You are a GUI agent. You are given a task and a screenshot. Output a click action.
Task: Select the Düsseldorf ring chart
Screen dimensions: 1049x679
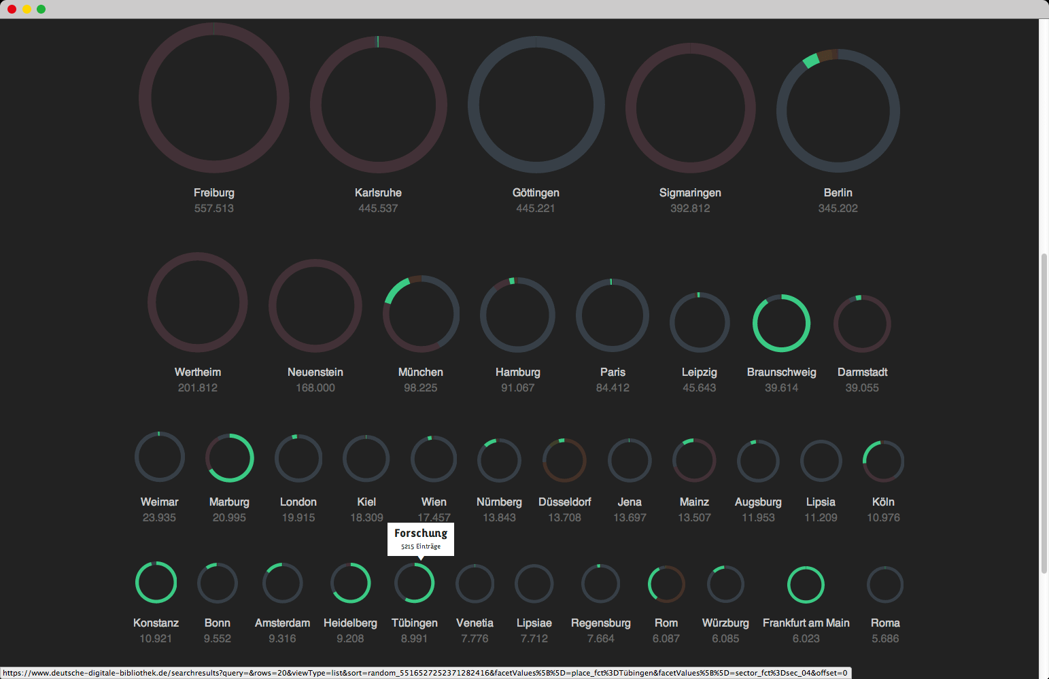(x=564, y=460)
